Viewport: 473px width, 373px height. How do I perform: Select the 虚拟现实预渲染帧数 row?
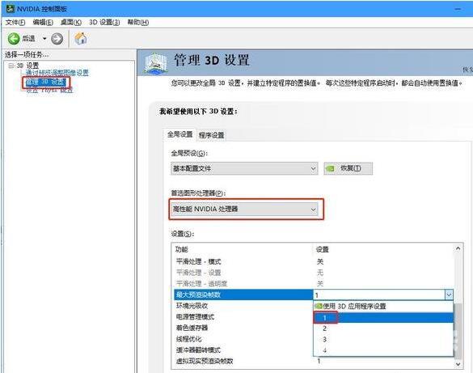point(313,361)
